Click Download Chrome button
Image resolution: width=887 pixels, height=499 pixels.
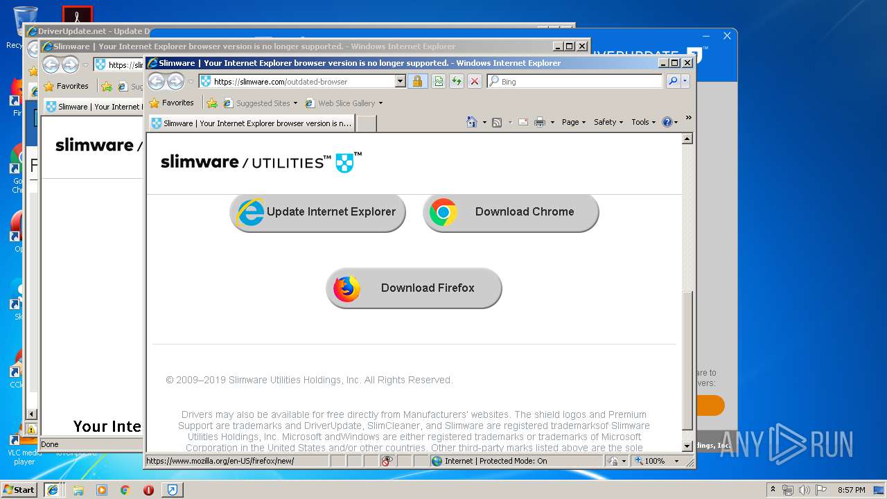point(511,212)
